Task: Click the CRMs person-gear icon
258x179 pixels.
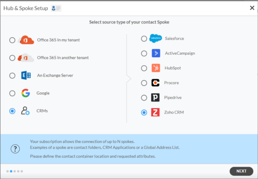Action: click(25, 111)
